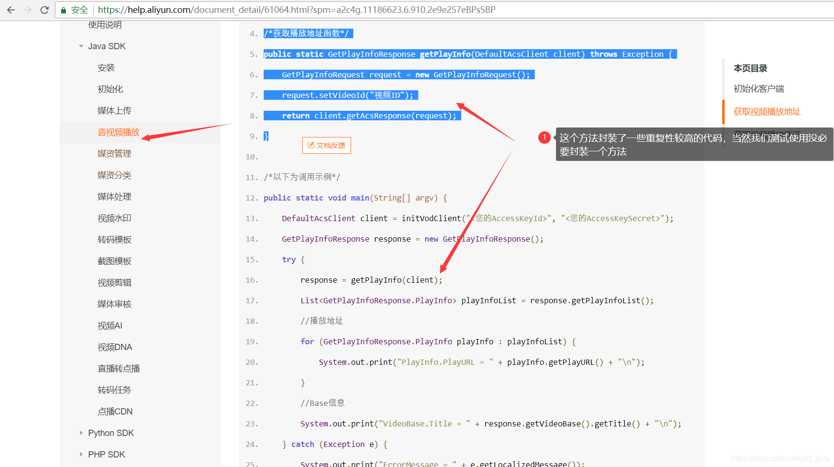Click the PlayInfo.PlayURL print statement
Image resolution: width=834 pixels, height=467 pixels.
tap(481, 362)
